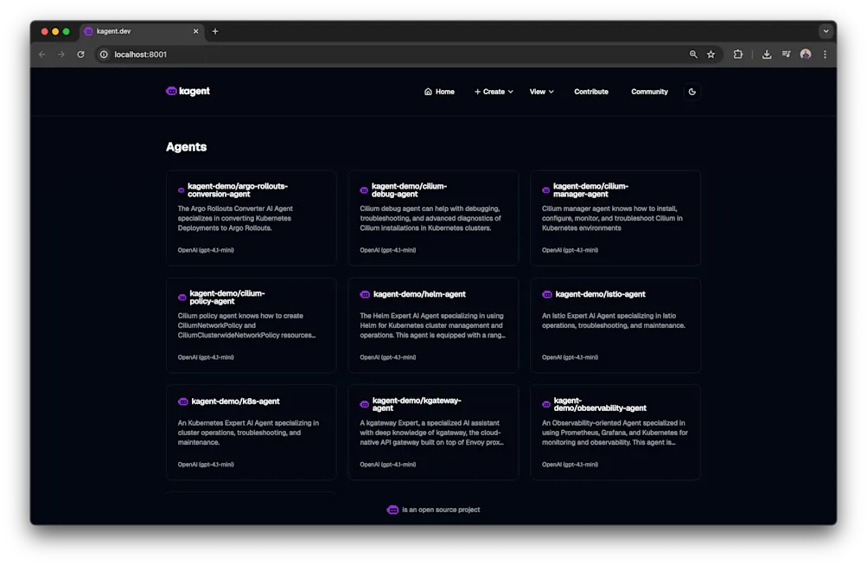Click the media controls icon in the toolbar

786,54
